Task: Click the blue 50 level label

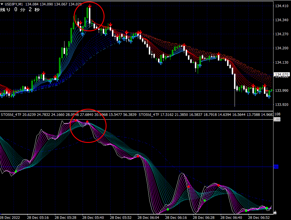Action: (x=276, y=167)
